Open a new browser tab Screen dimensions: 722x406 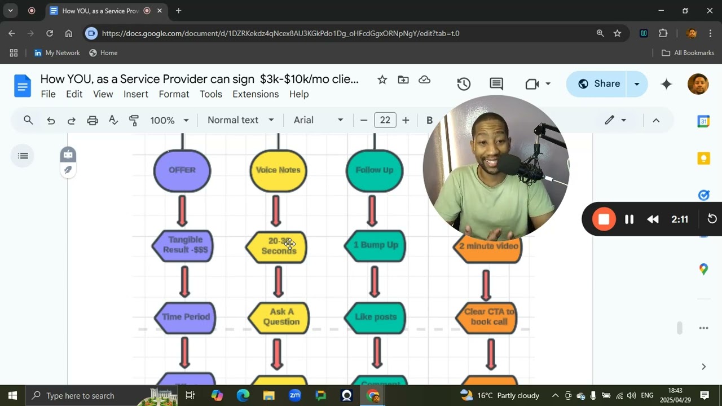click(x=178, y=11)
